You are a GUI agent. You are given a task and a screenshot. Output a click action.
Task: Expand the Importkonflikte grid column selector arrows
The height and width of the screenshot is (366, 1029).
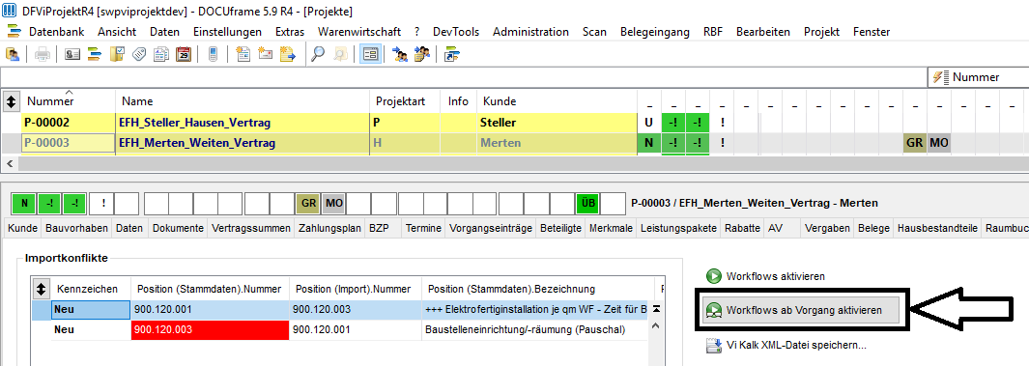(43, 289)
